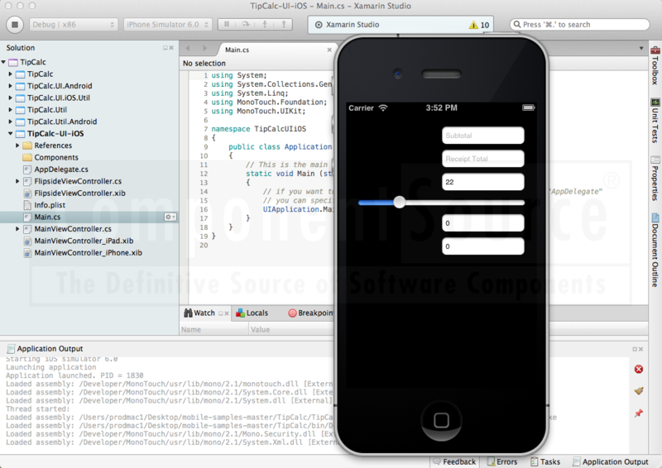Stop the running debug session

click(x=15, y=25)
